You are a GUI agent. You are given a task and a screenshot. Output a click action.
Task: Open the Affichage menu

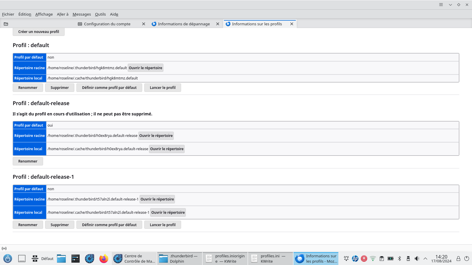click(x=44, y=14)
